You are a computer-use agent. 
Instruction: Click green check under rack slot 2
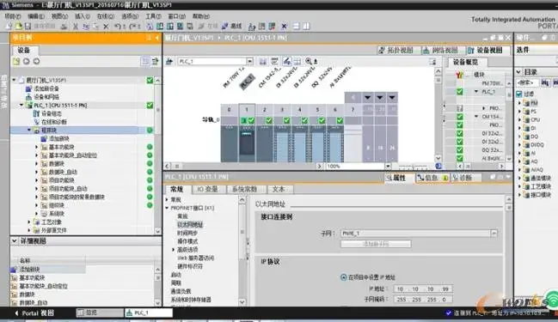[269, 121]
